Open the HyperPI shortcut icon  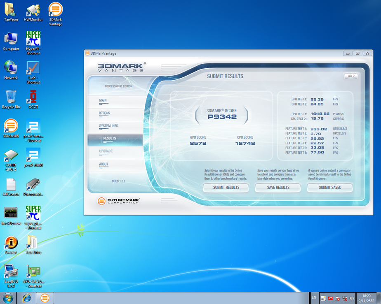[x=33, y=39]
